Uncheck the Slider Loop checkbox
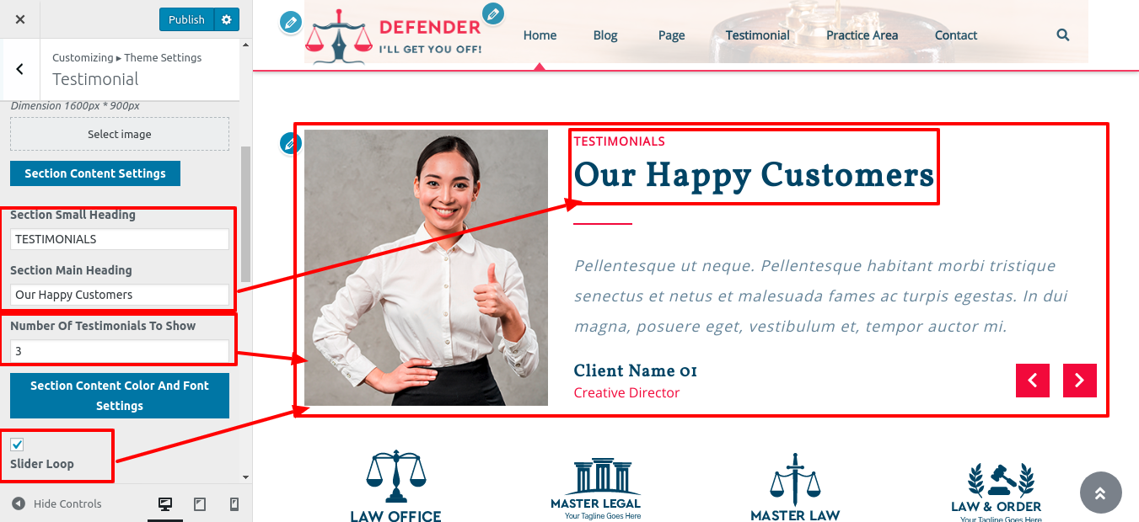 click(18, 445)
